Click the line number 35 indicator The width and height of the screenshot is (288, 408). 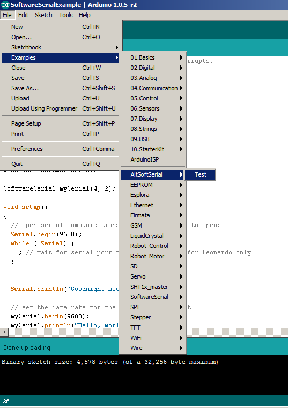pyautogui.click(x=6, y=401)
